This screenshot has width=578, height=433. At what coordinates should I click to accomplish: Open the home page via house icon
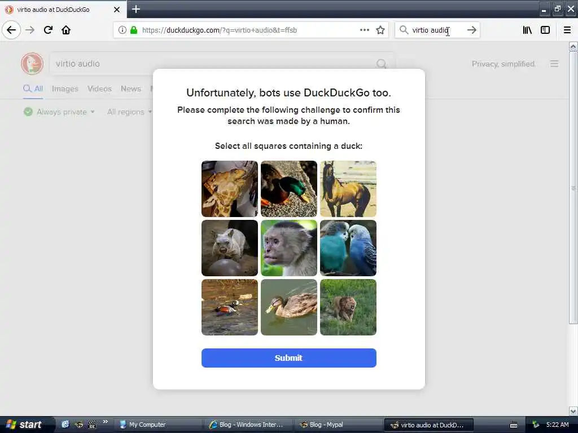click(x=66, y=30)
